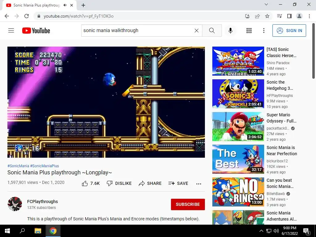Image resolution: width=316 pixels, height=237 pixels.
Task: Click the page vertical scrollbar
Action: point(314,51)
